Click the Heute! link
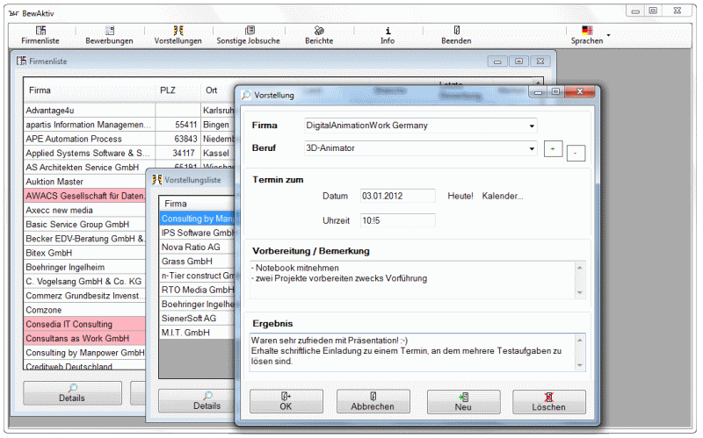This screenshot has height=438, width=703. click(x=460, y=196)
